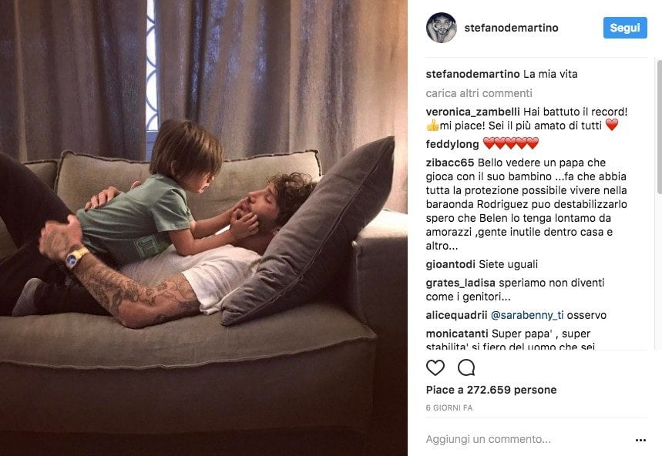Image resolution: width=662 pixels, height=456 pixels.
Task: Open grates_ladisa profile link
Action: pos(461,283)
